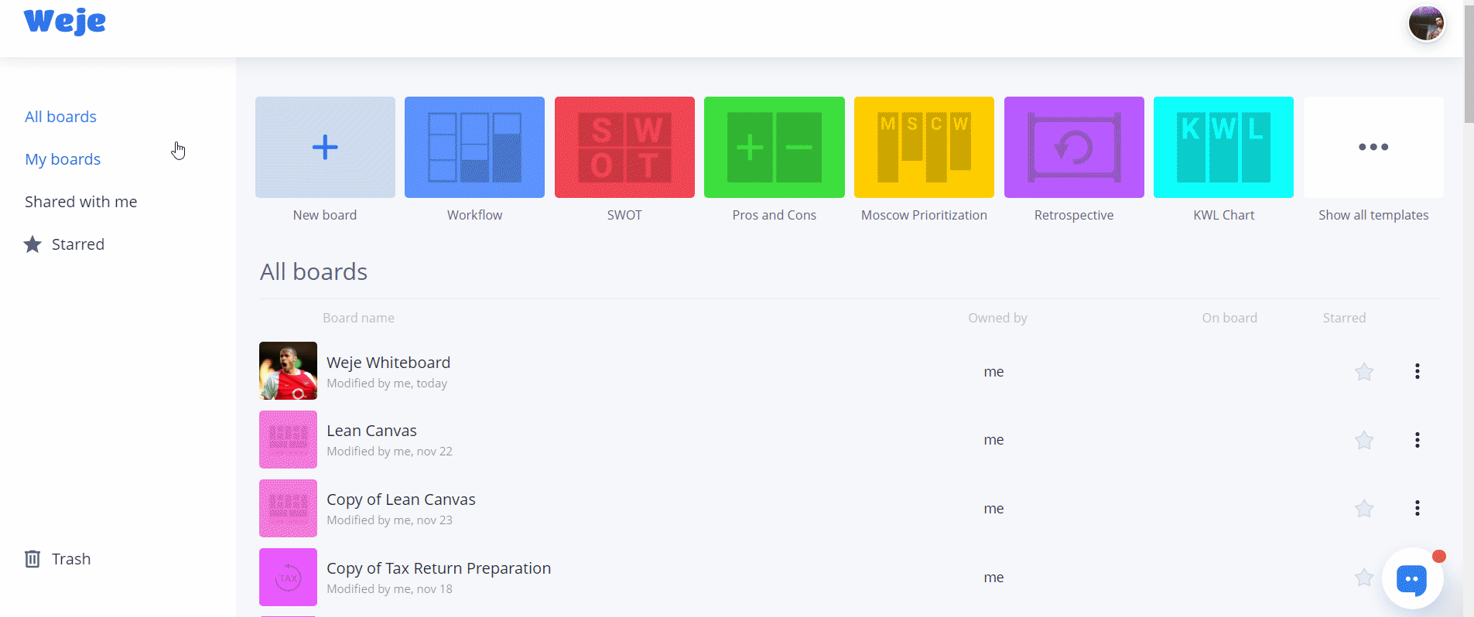Go to My boards in sidebar
Viewport: 1474px width, 617px height.
pos(63,159)
